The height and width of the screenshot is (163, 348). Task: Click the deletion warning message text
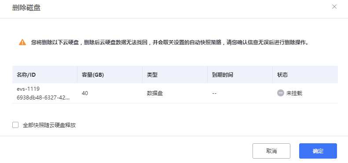pyautogui.click(x=170, y=43)
